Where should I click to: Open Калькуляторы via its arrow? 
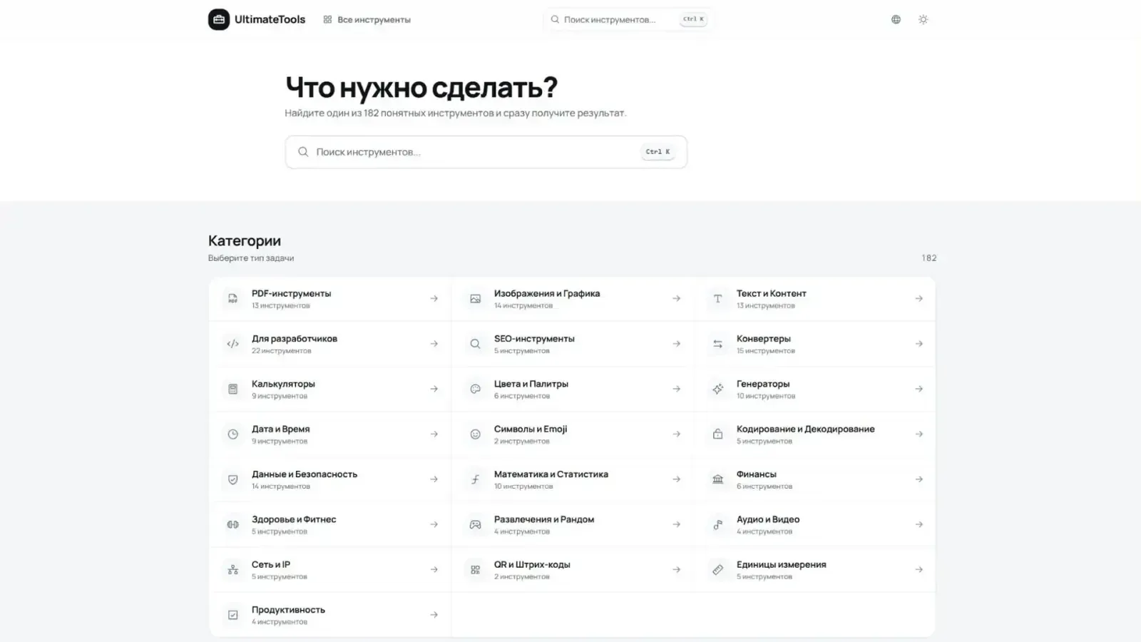click(434, 389)
